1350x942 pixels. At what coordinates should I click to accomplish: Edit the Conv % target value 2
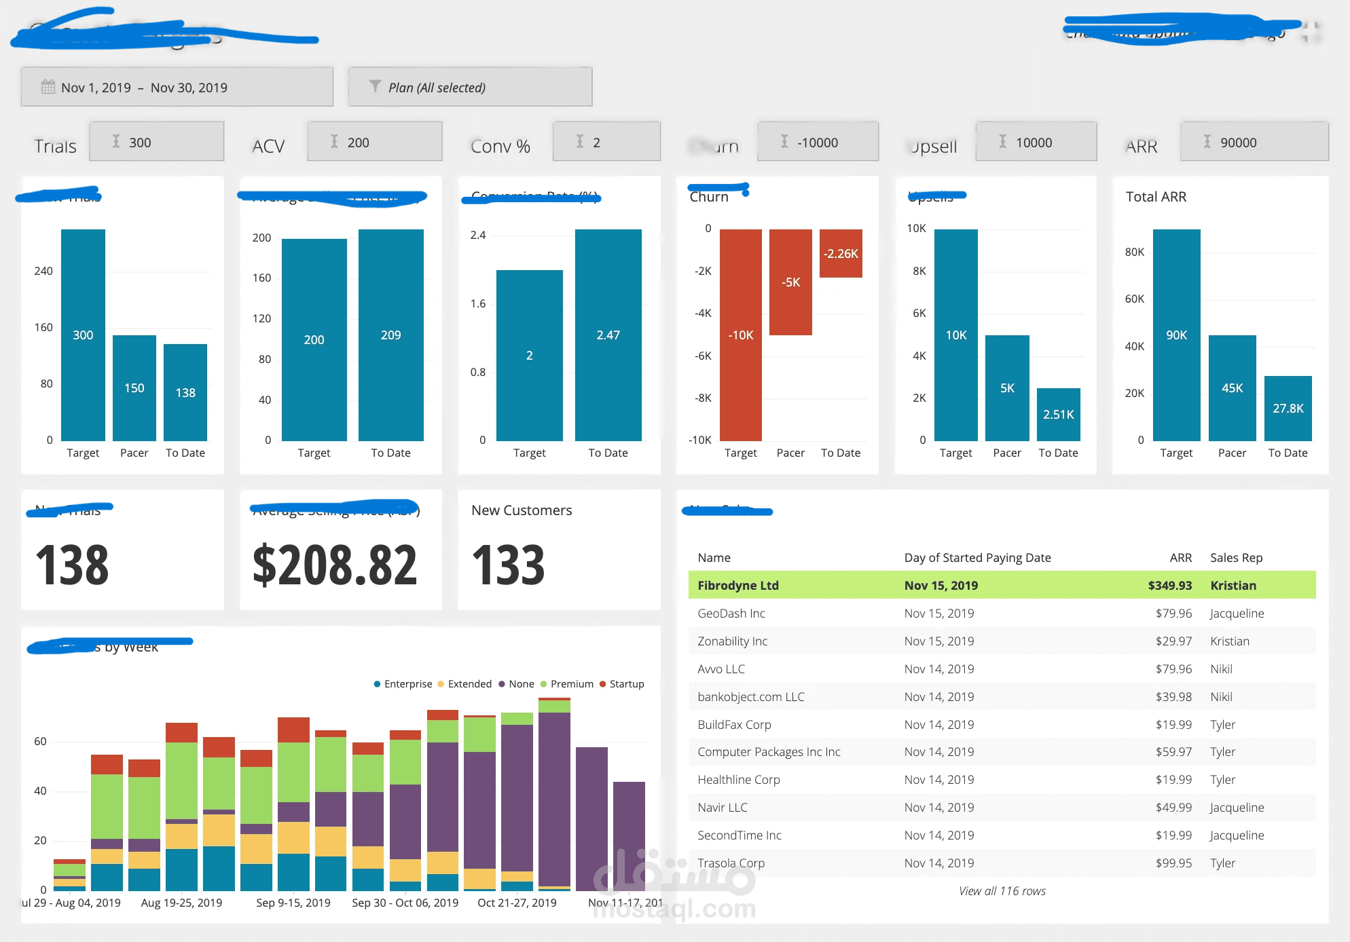pyautogui.click(x=606, y=142)
